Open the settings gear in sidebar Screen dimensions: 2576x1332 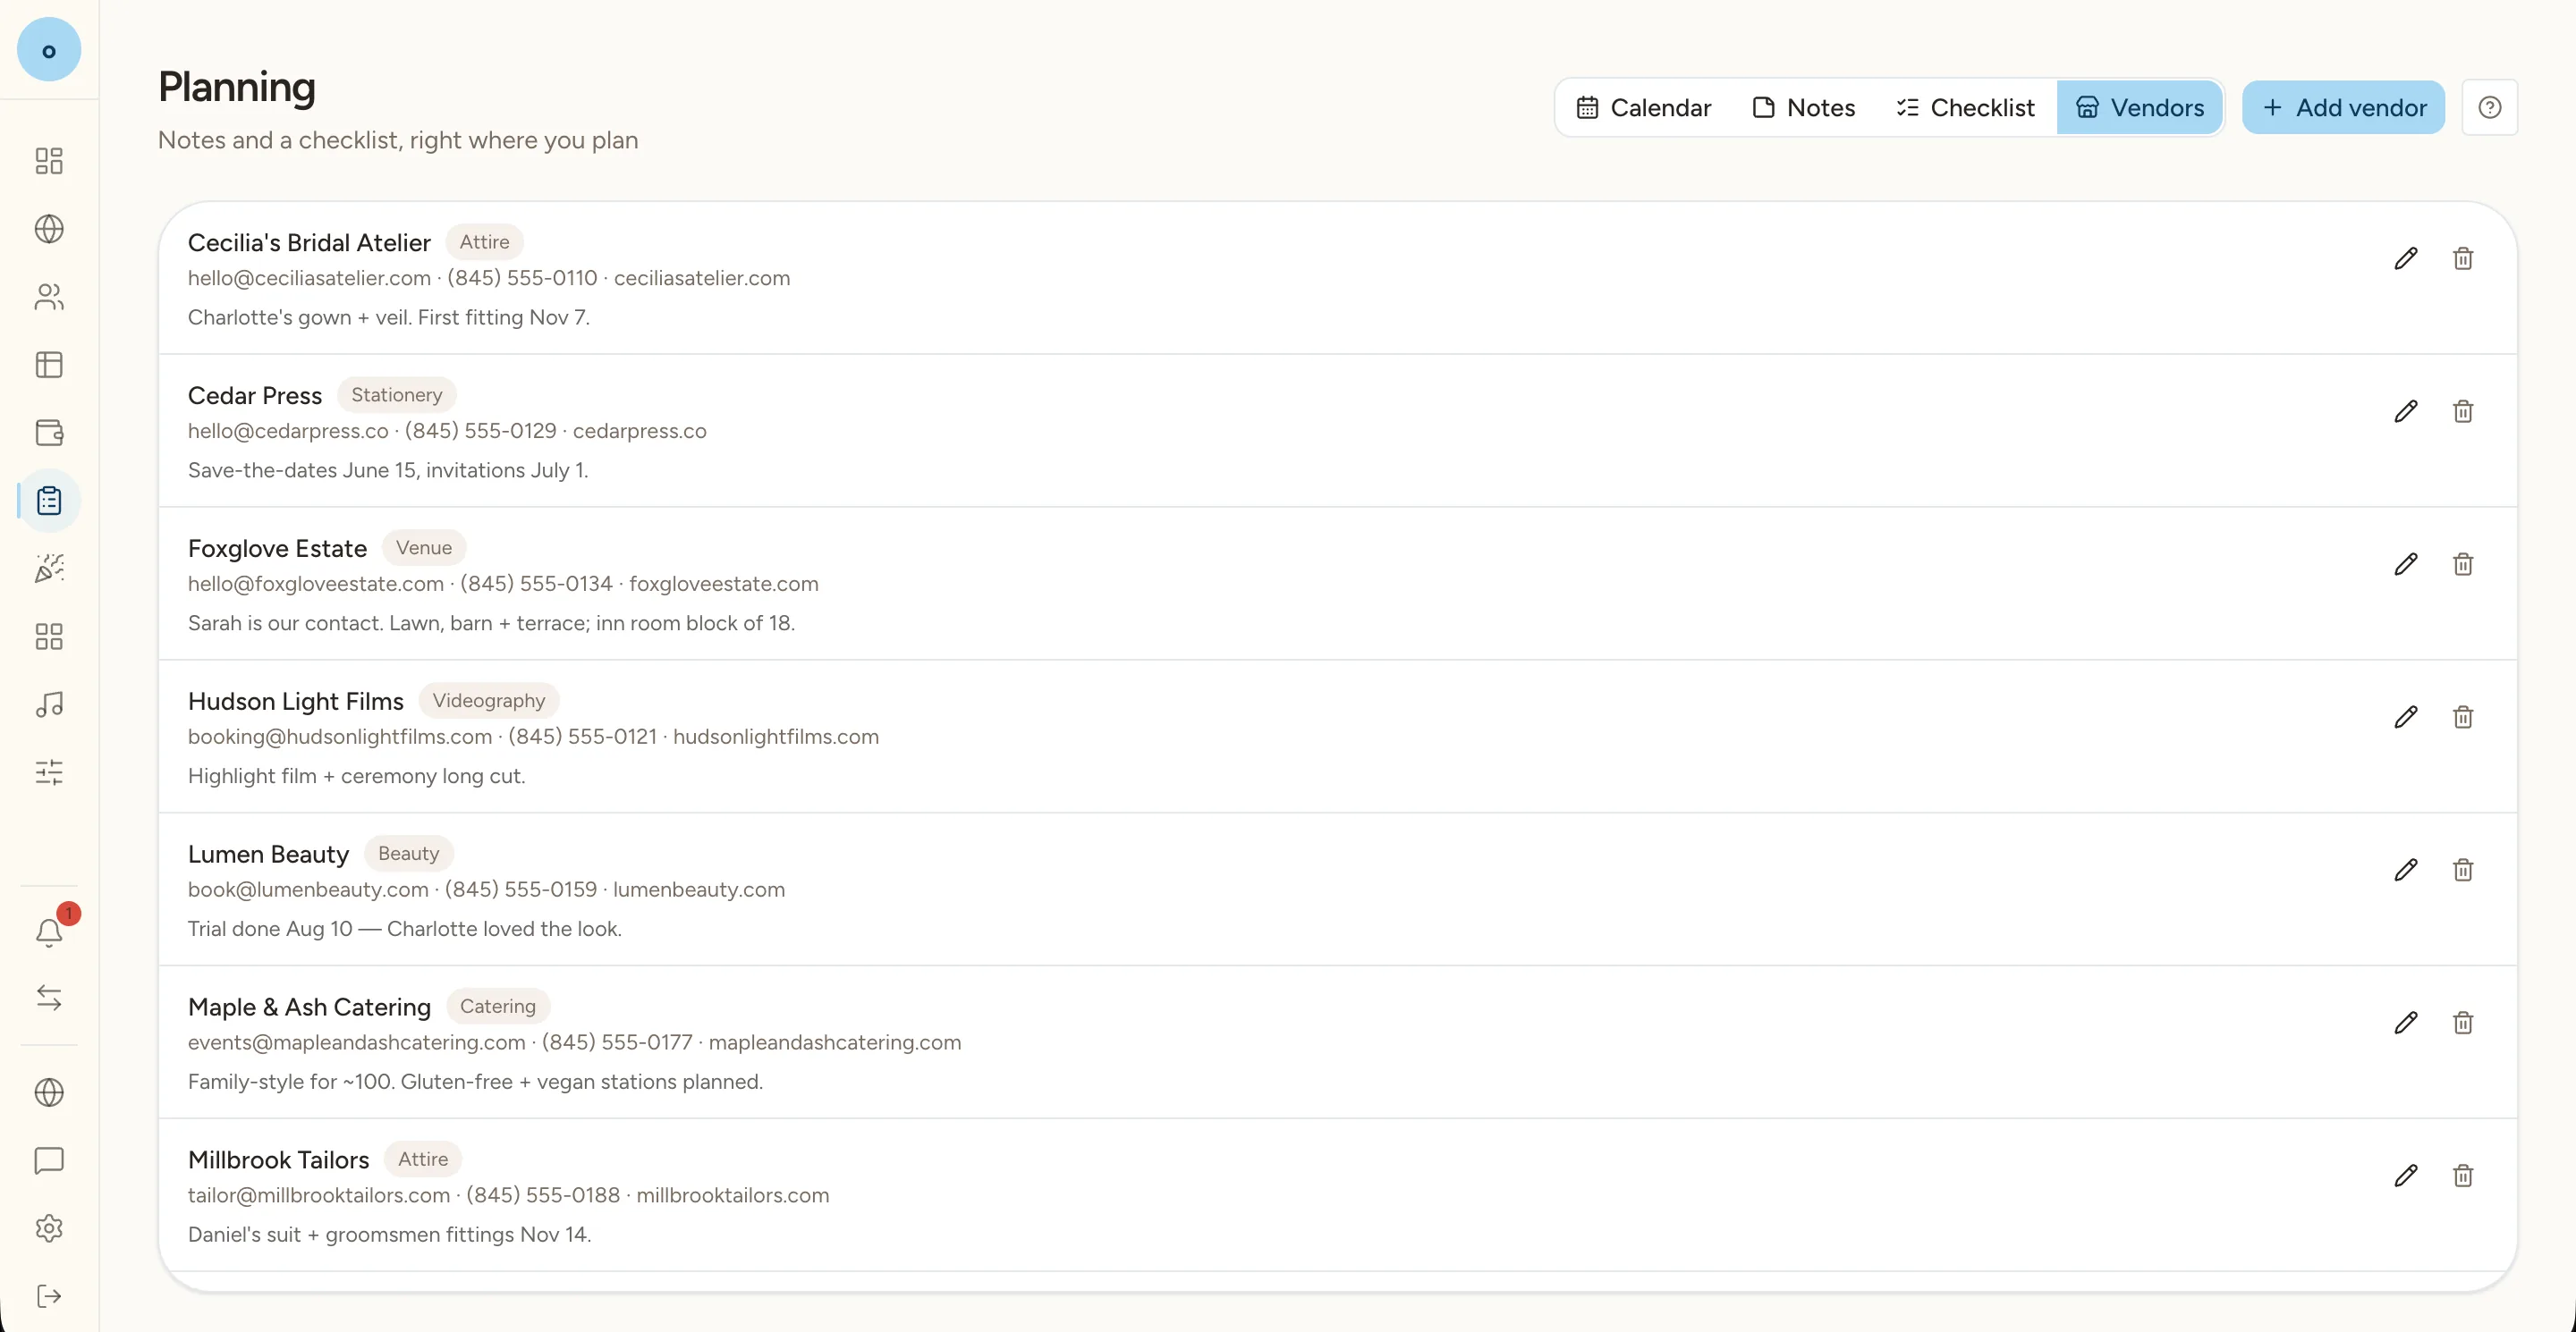(49, 1228)
